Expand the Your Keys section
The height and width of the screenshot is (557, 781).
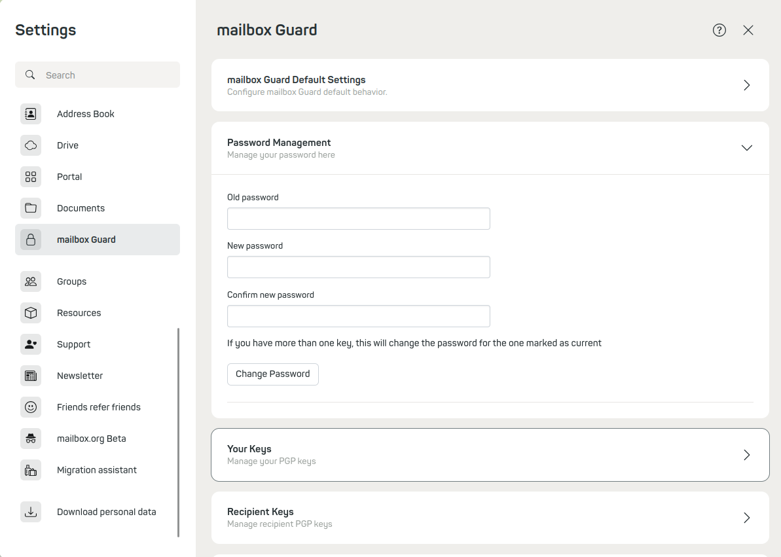point(746,455)
